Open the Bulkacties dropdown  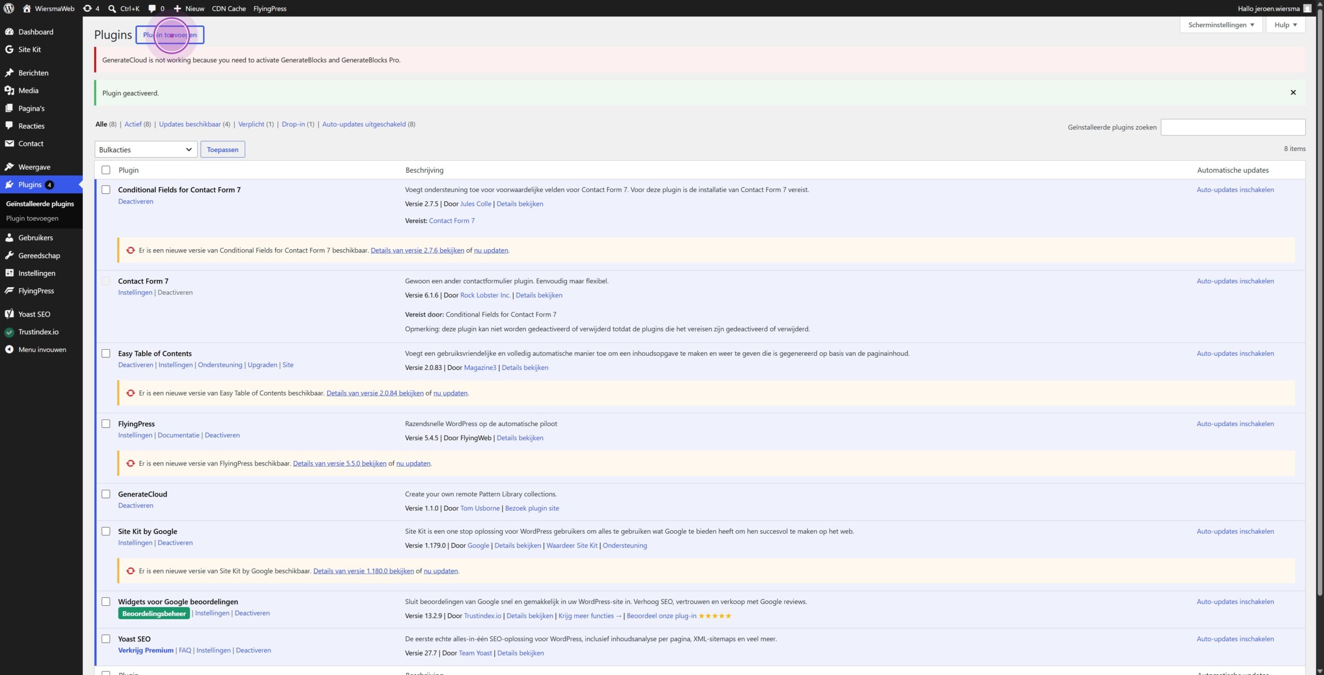click(146, 149)
